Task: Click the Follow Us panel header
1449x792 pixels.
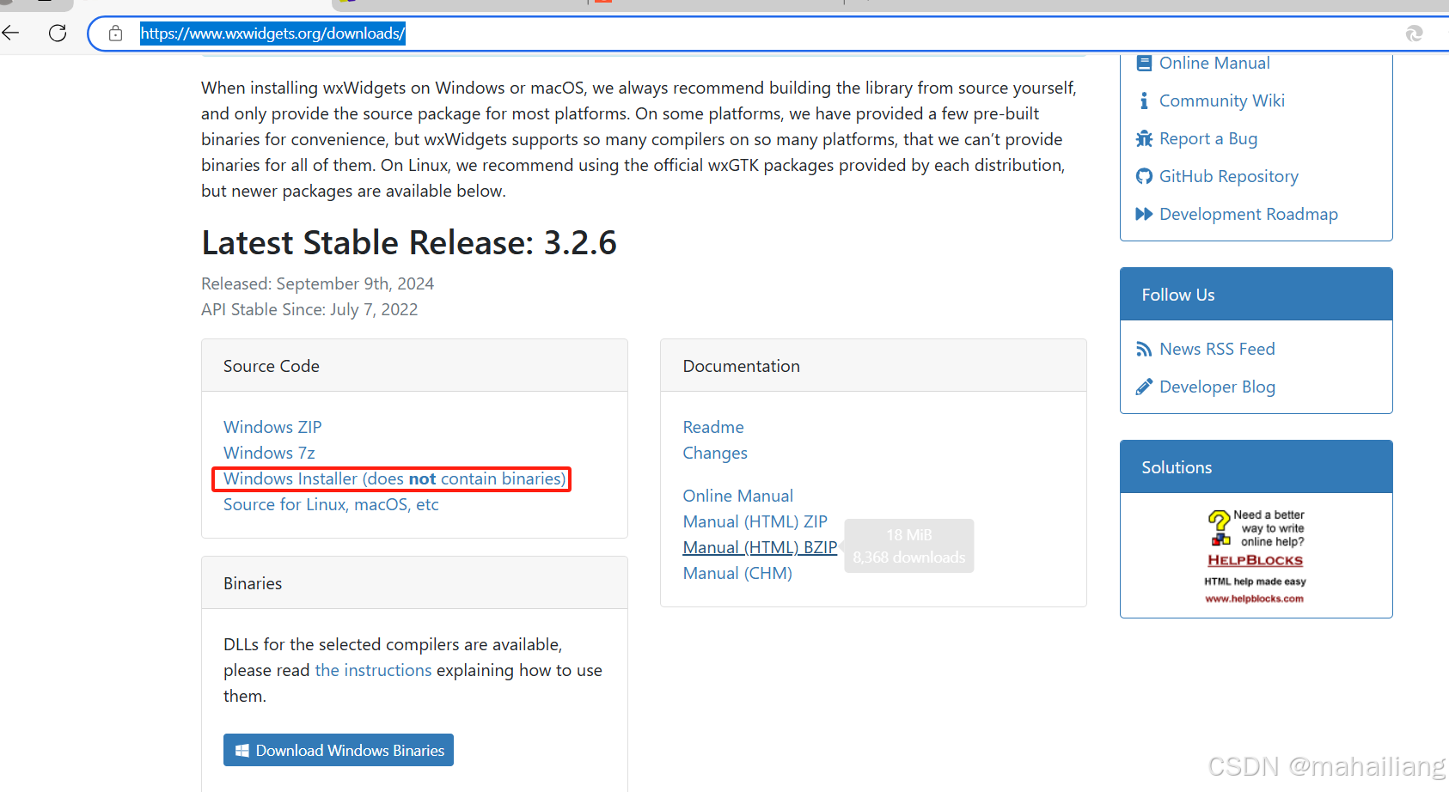Action: point(1256,295)
